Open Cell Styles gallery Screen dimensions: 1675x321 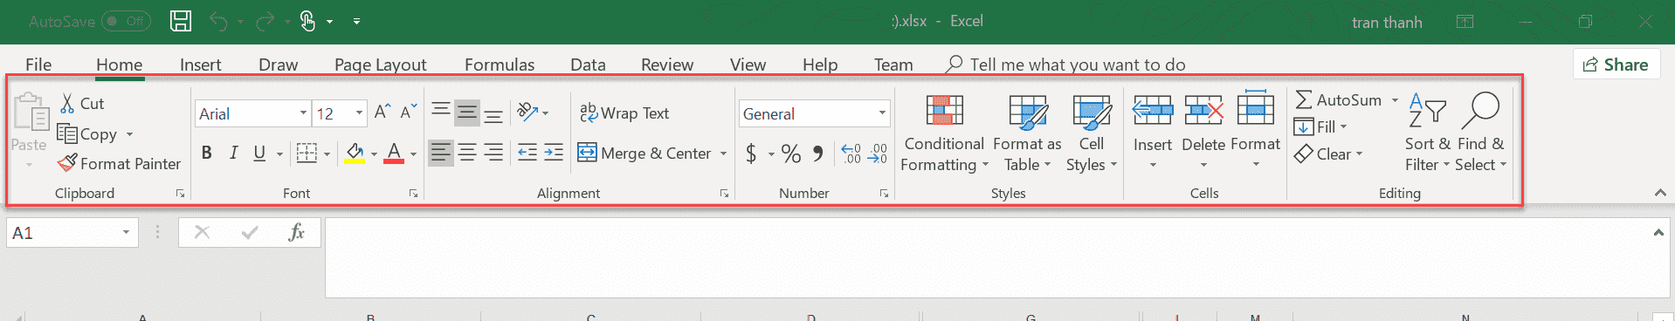tap(1092, 133)
